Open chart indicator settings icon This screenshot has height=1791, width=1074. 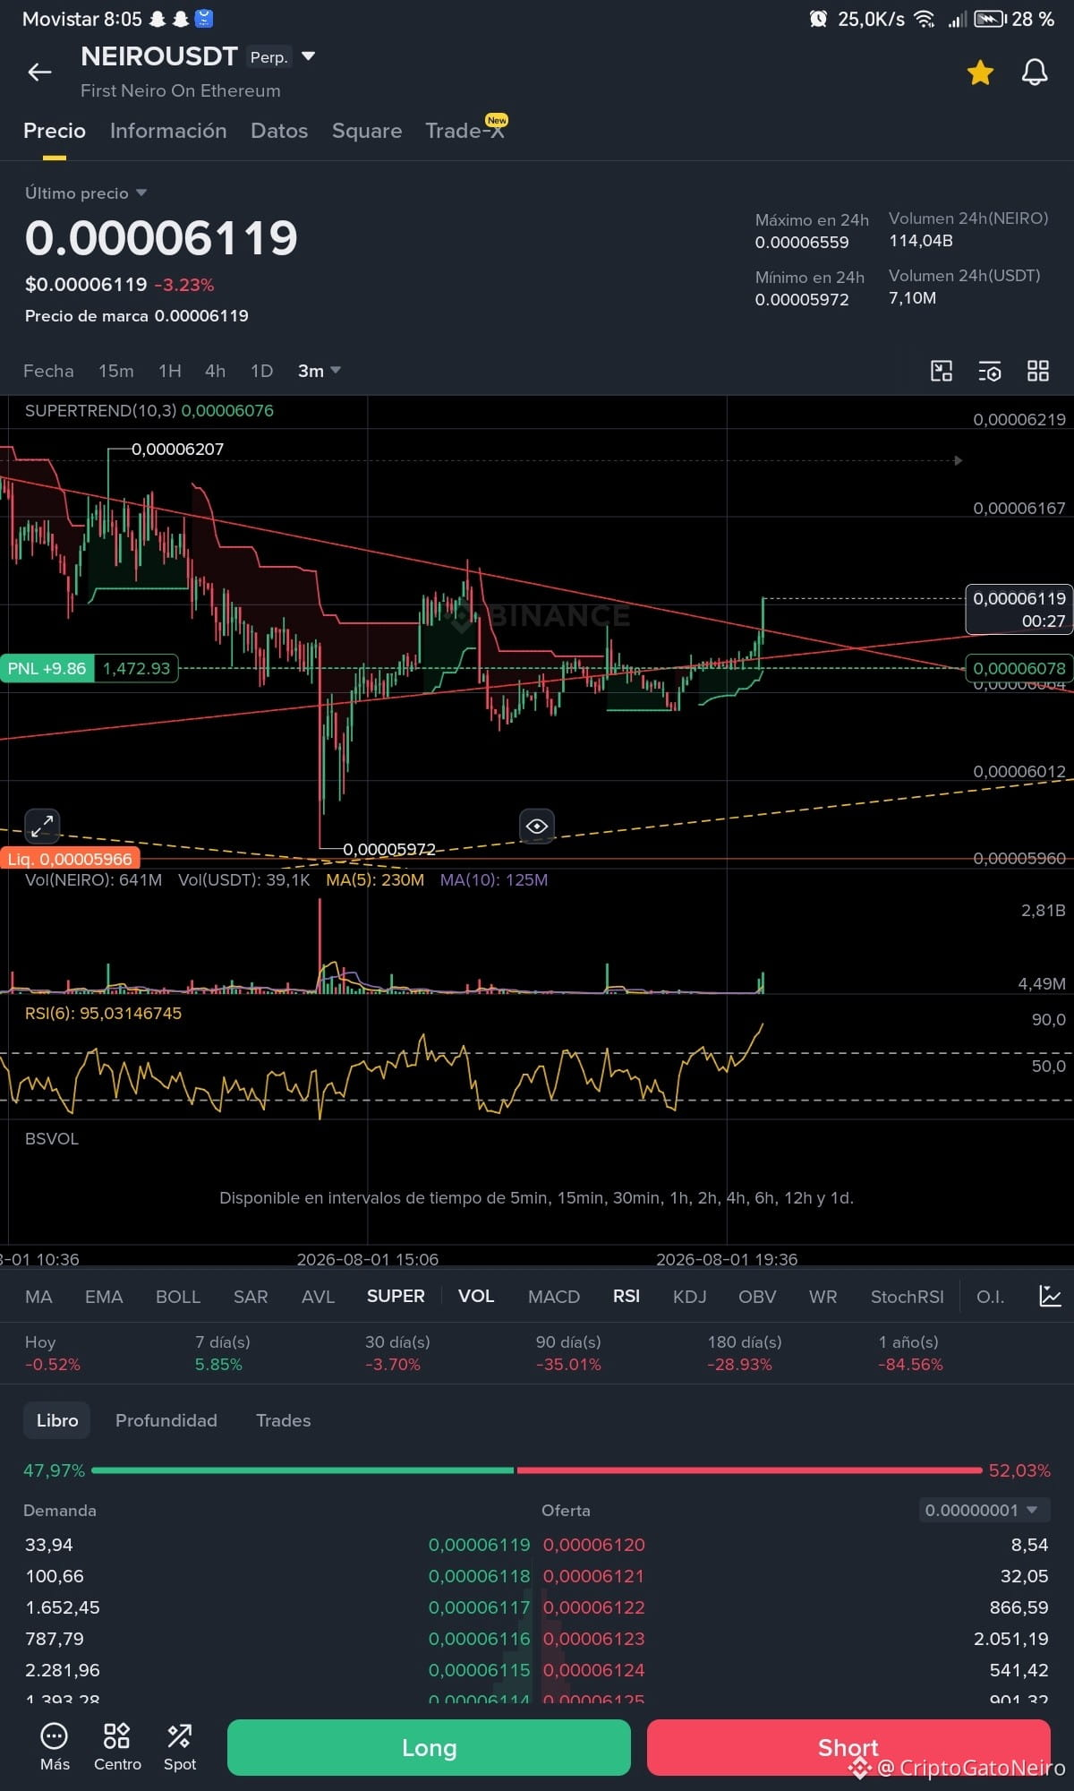pos(990,371)
